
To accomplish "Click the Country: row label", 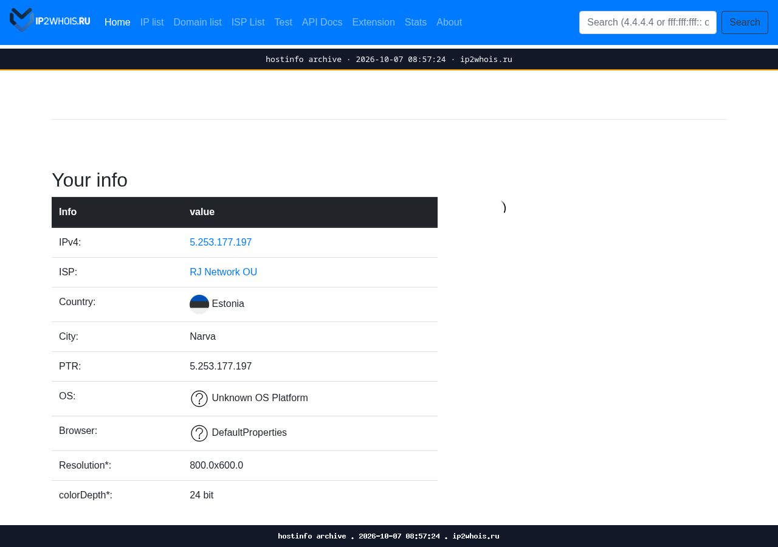I will (77, 302).
